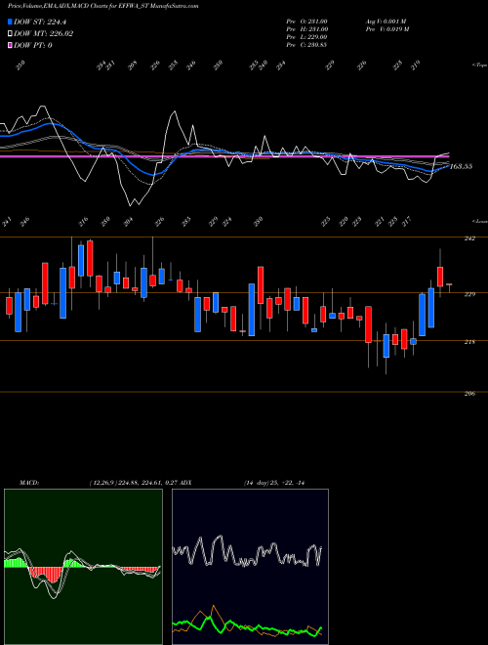This screenshot has height=645, width=488.
Task: Click the 'Pre O: 231.00' open value
Action: click(306, 21)
